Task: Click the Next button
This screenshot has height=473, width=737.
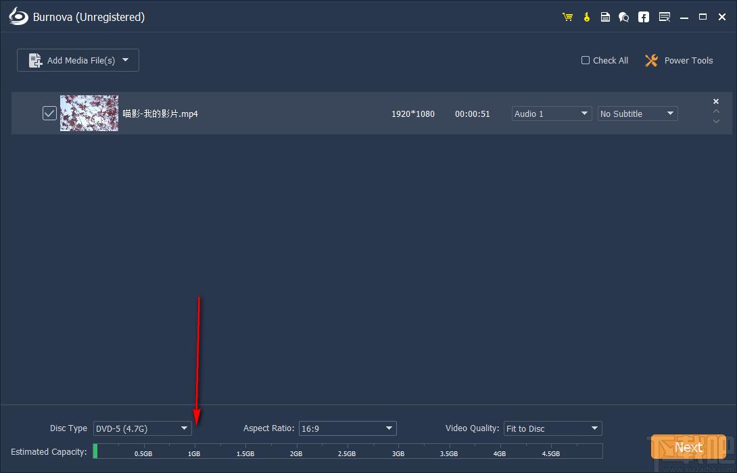Action: point(688,447)
